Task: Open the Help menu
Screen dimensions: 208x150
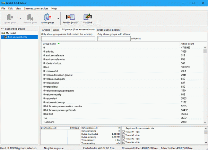Action: tap(54, 8)
